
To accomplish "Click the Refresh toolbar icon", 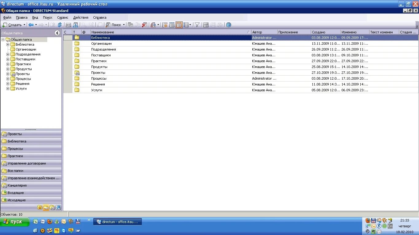I will pos(60,25).
